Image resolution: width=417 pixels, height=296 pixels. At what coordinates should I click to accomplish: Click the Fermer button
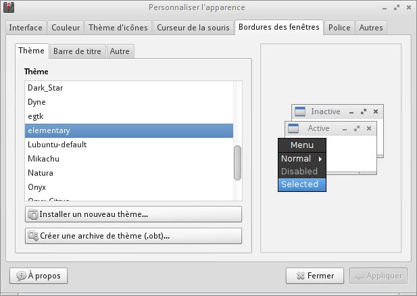[x=315, y=276]
